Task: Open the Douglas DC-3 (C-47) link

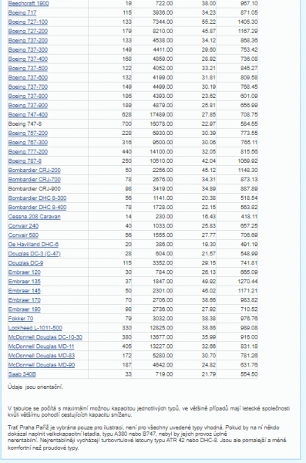Action: (34, 254)
